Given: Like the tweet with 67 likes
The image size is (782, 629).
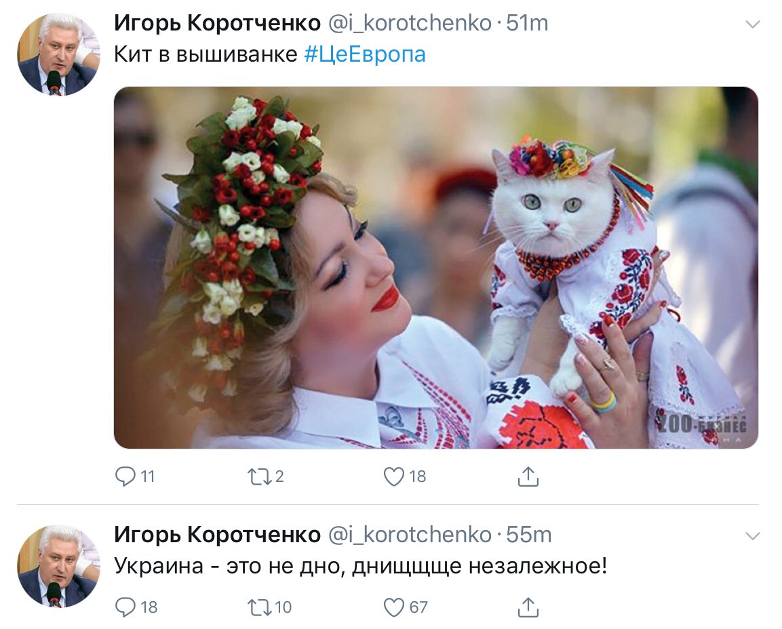Looking at the screenshot, I should pyautogui.click(x=393, y=607).
